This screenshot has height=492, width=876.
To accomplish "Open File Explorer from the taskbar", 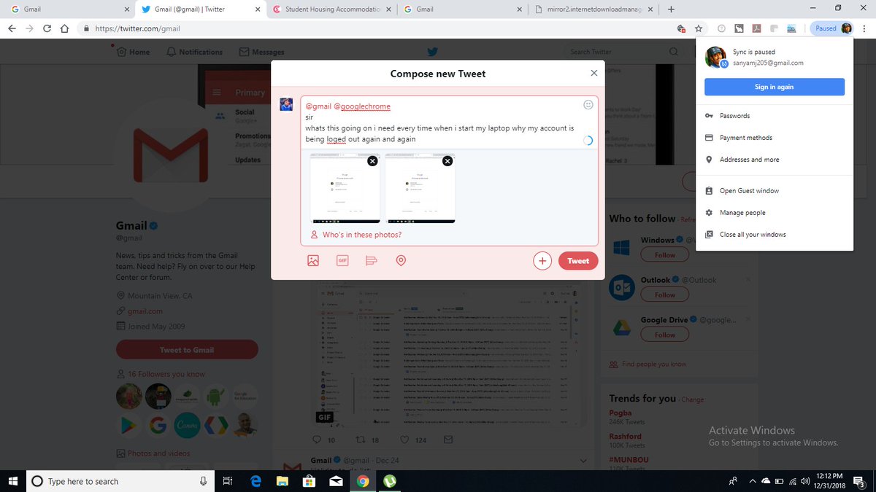I will (282, 481).
